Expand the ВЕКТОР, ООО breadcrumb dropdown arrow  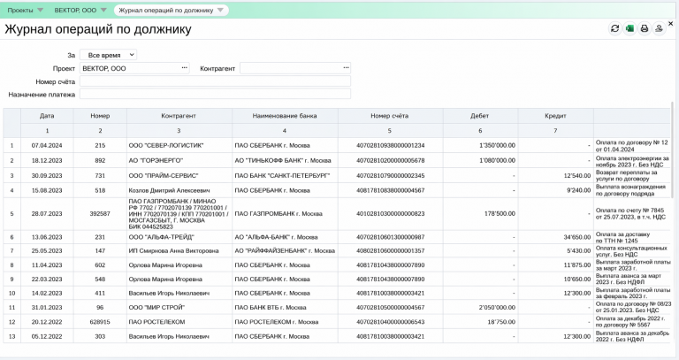[x=103, y=10]
